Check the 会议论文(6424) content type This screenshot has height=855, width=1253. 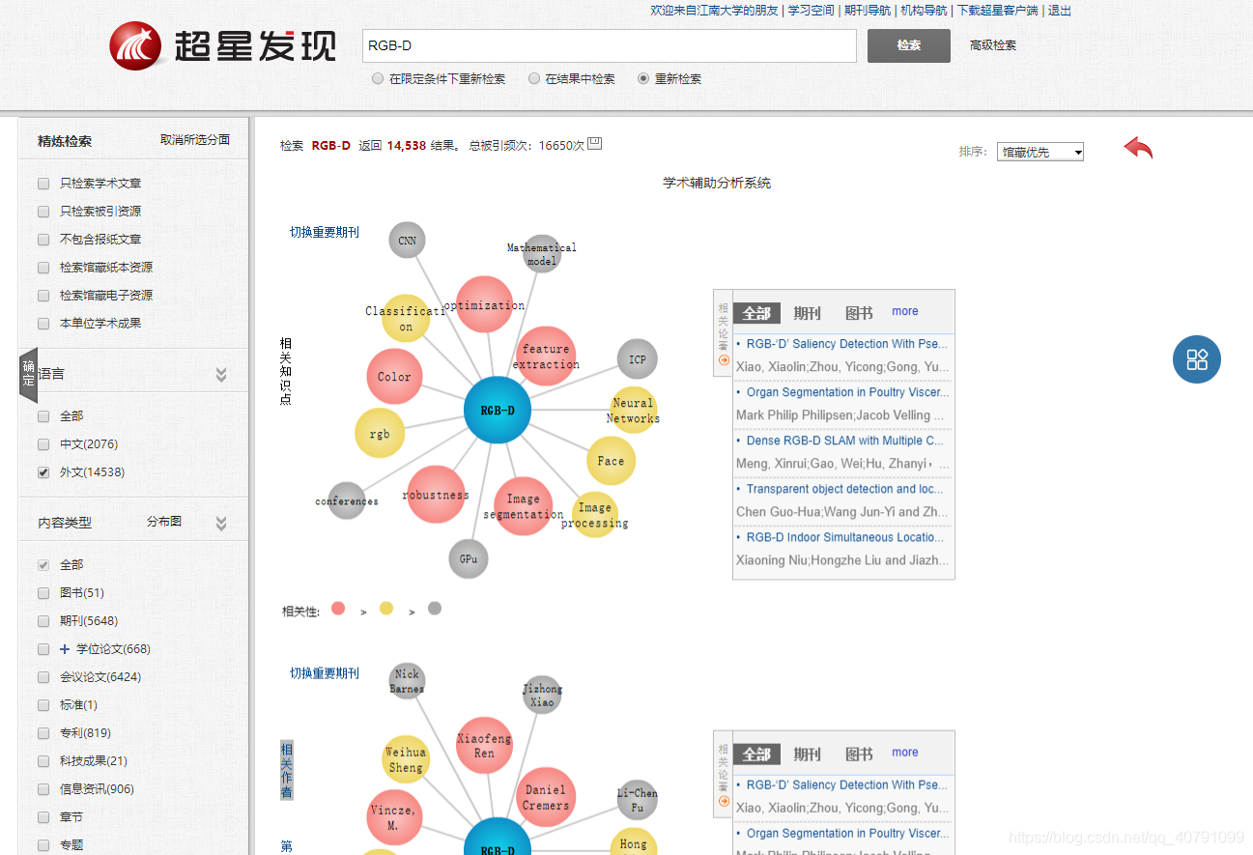43,677
